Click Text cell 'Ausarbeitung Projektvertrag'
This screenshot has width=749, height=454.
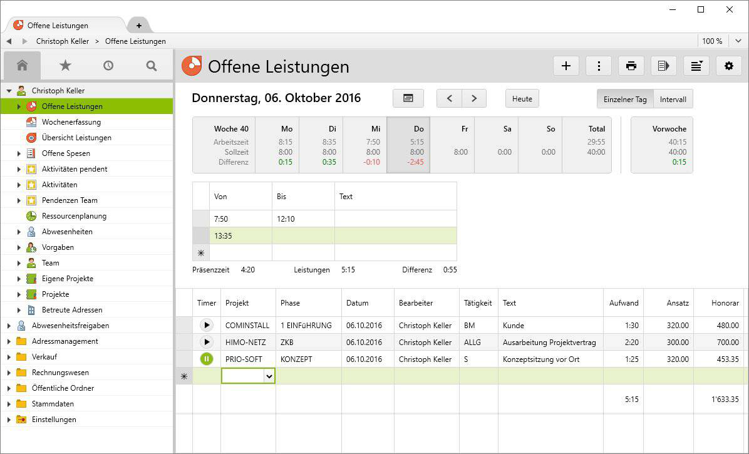point(550,342)
